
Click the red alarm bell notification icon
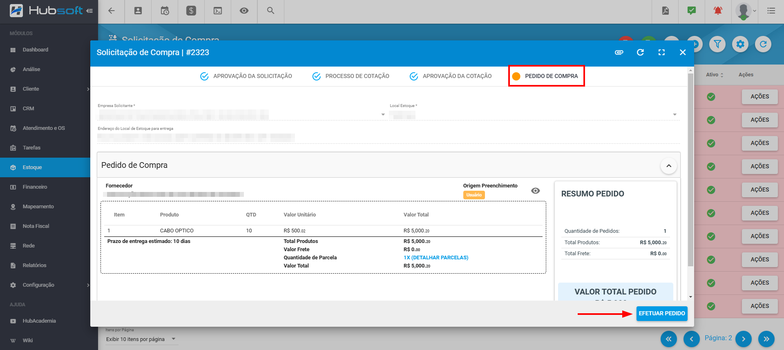718,11
